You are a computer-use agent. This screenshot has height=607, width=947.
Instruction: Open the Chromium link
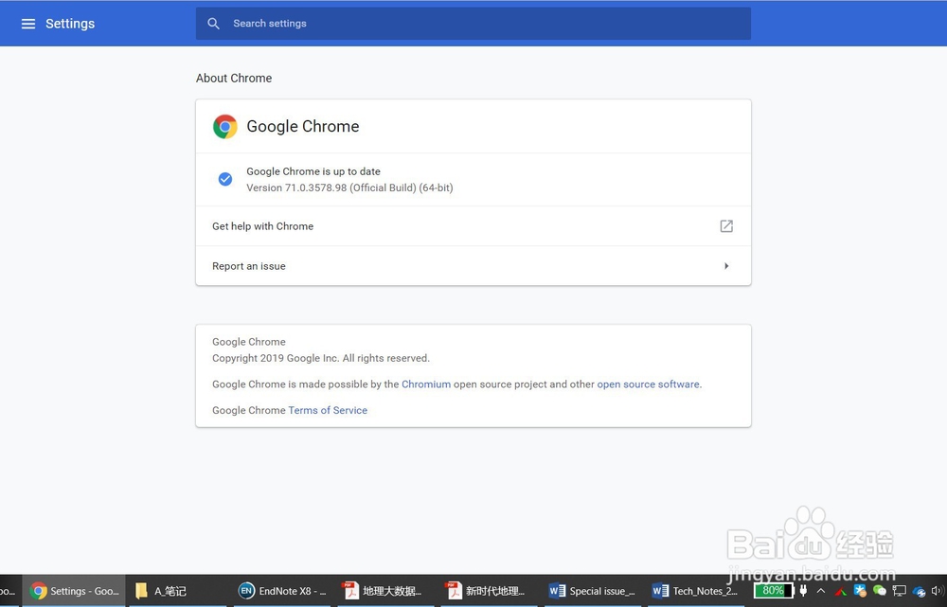[x=426, y=384]
